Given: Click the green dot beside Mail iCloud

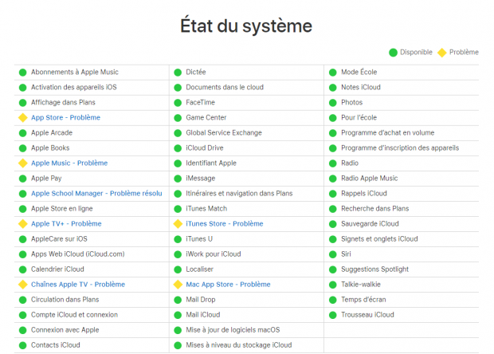Looking at the screenshot, I should click(x=178, y=315).
